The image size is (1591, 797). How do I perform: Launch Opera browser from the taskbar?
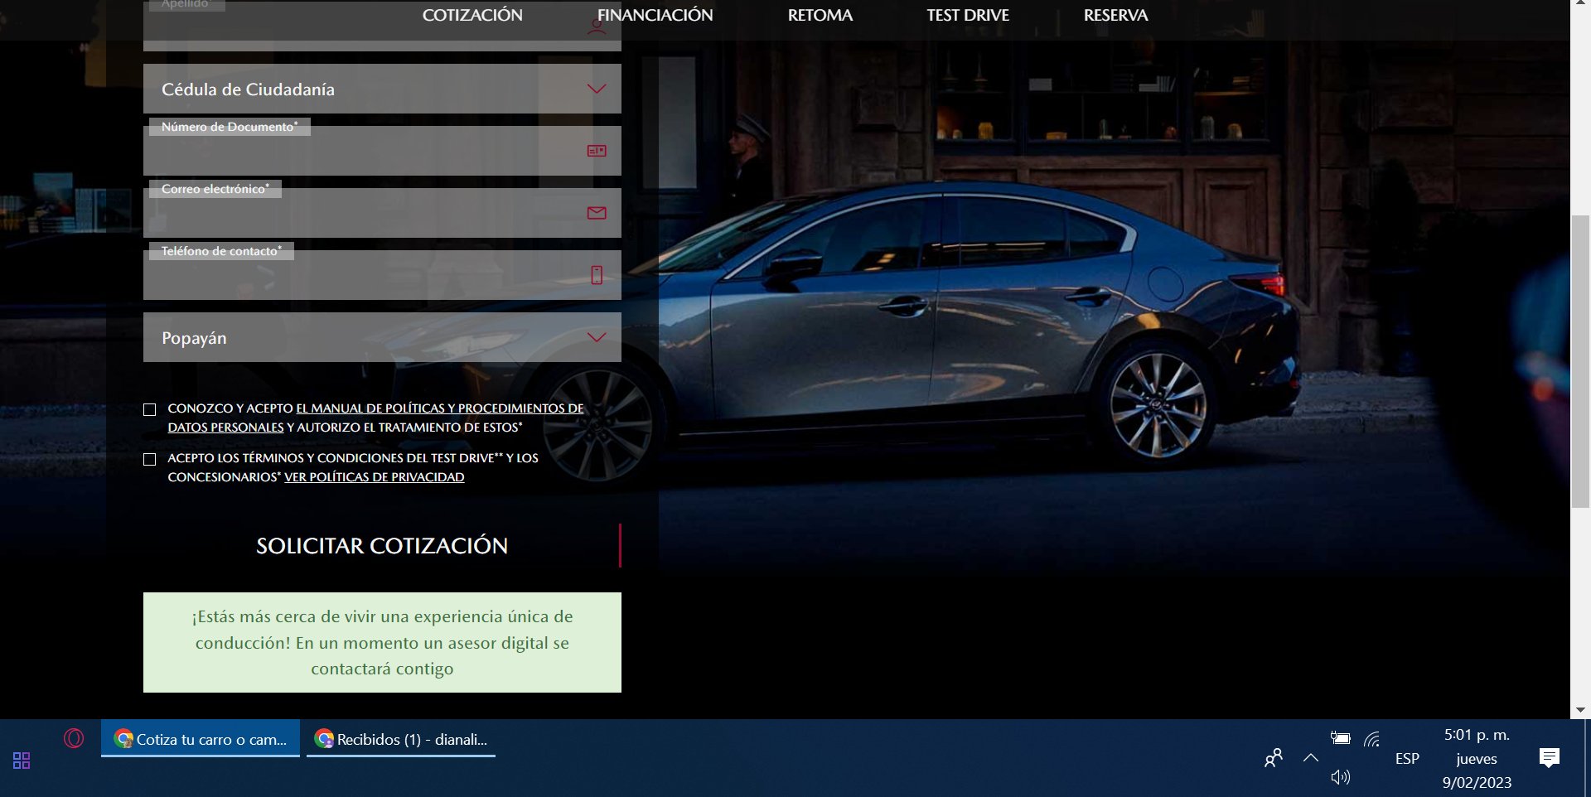pos(74,738)
